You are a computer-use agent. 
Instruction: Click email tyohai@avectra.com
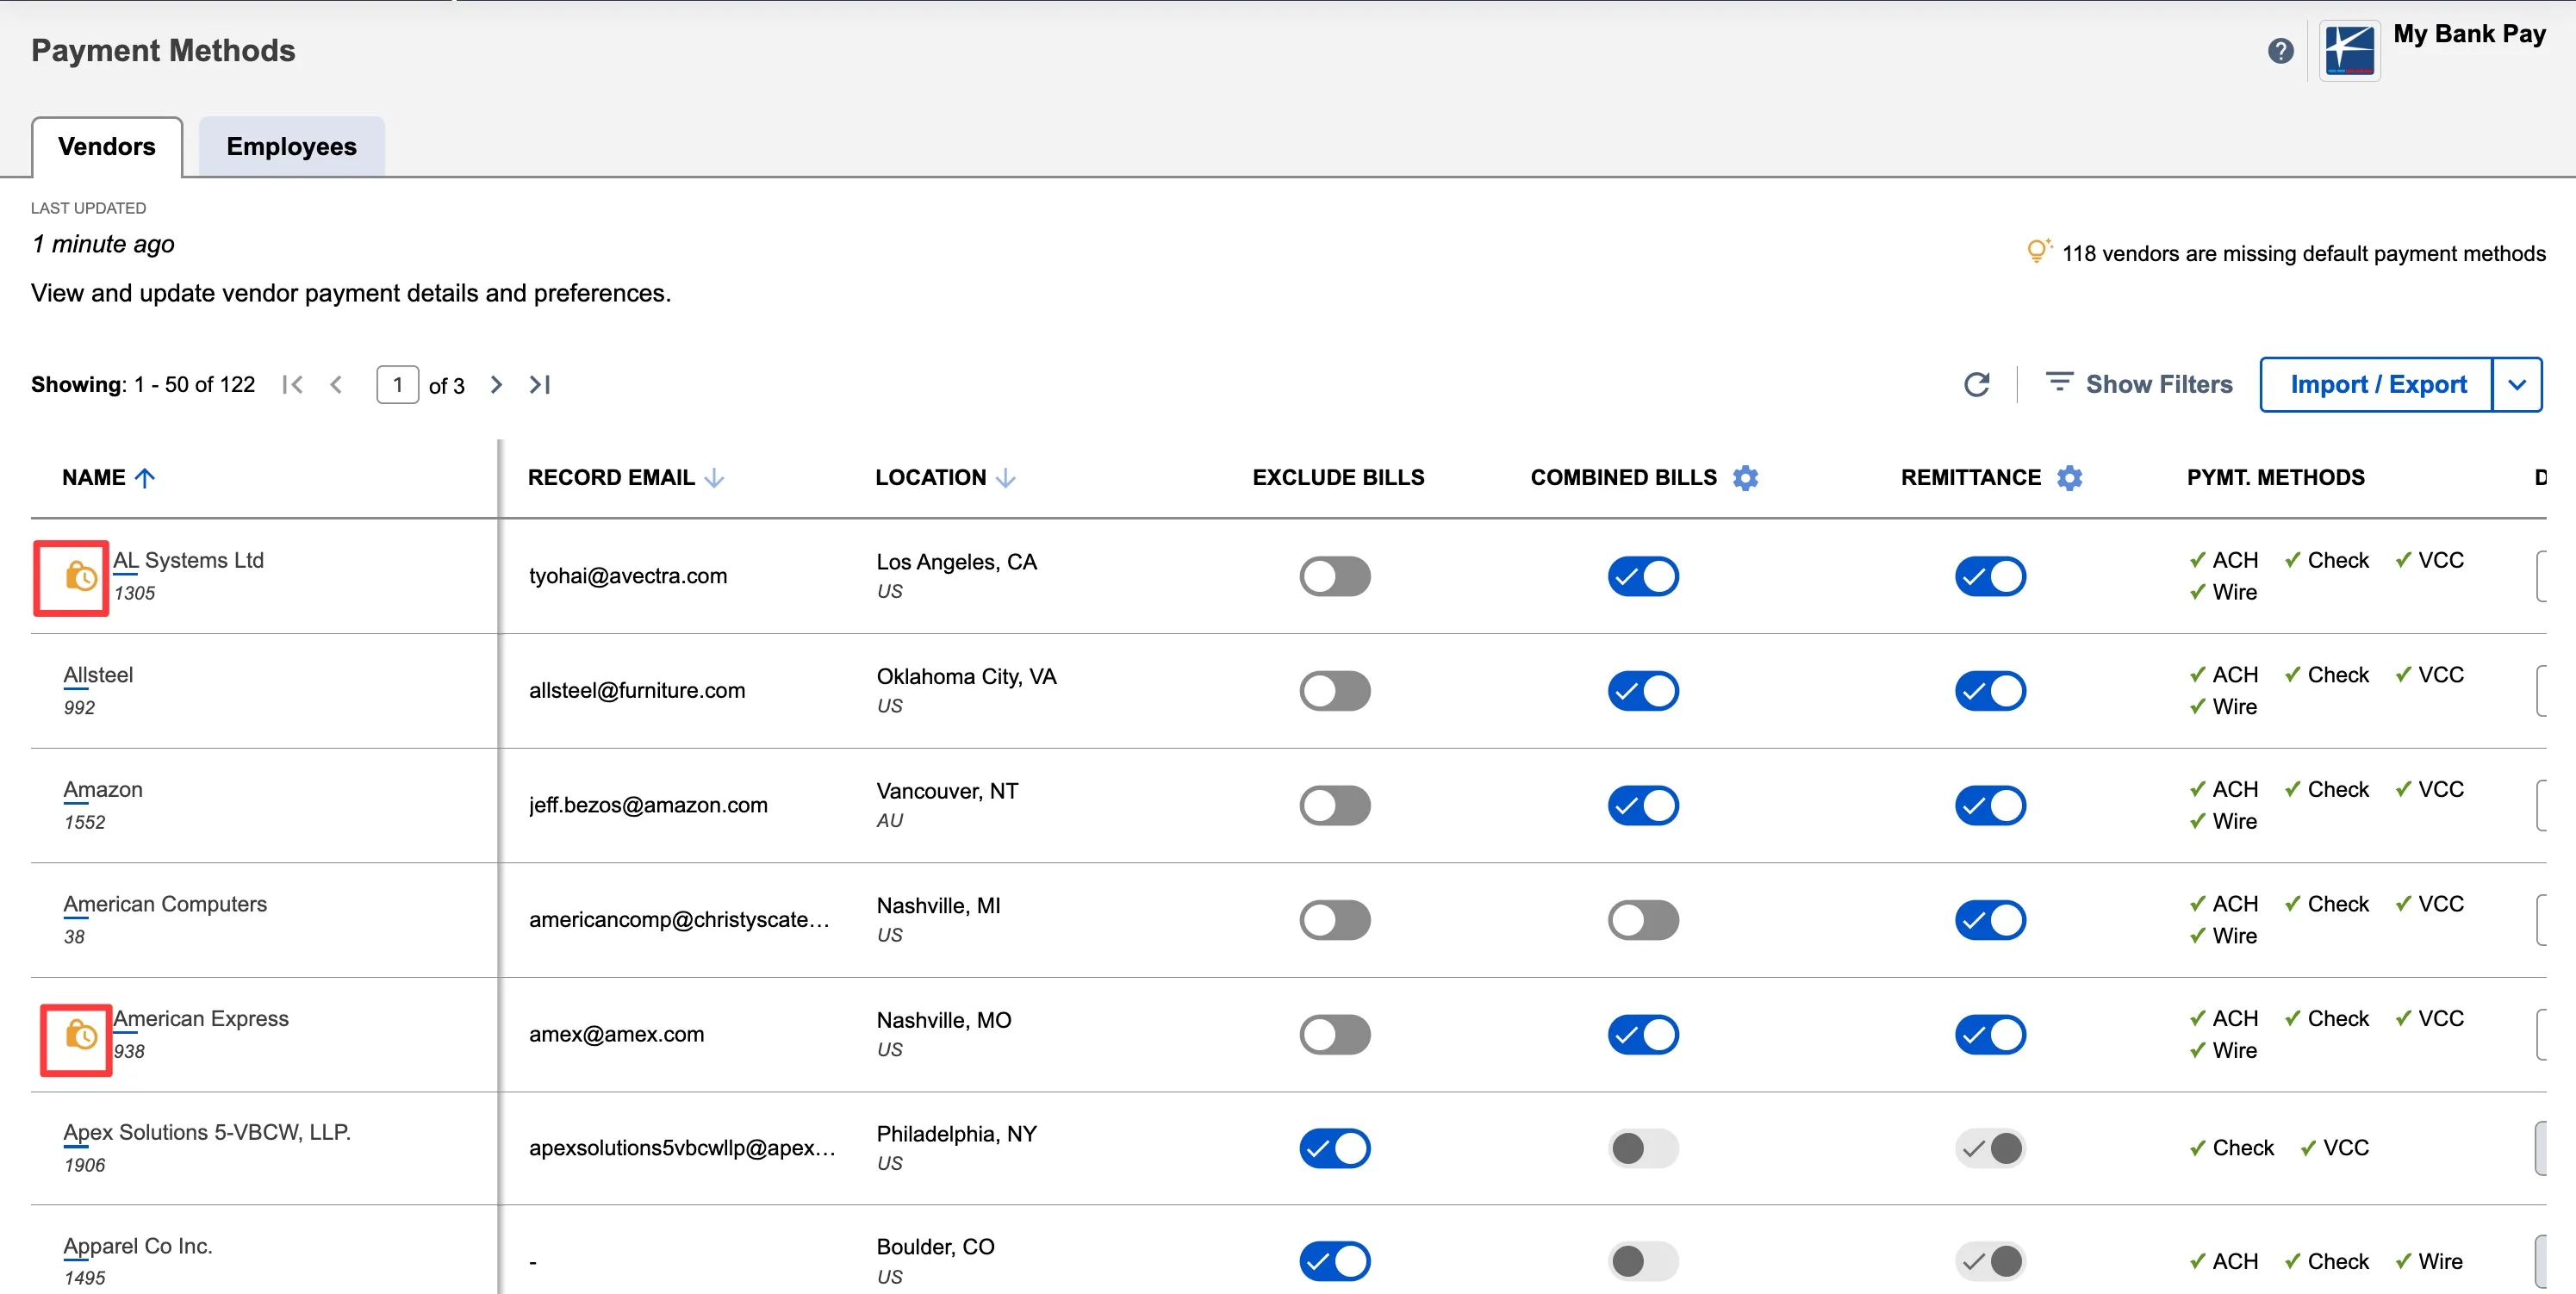pos(627,576)
